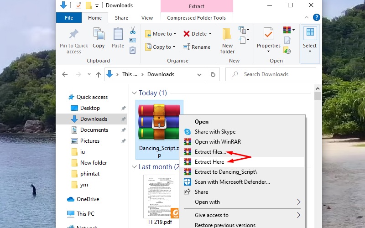This screenshot has width=365, height=228.
Task: Click the Delete button in ribbon
Action: pyautogui.click(x=197, y=34)
